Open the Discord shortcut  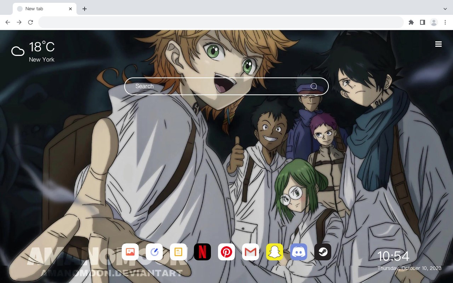pyautogui.click(x=299, y=252)
